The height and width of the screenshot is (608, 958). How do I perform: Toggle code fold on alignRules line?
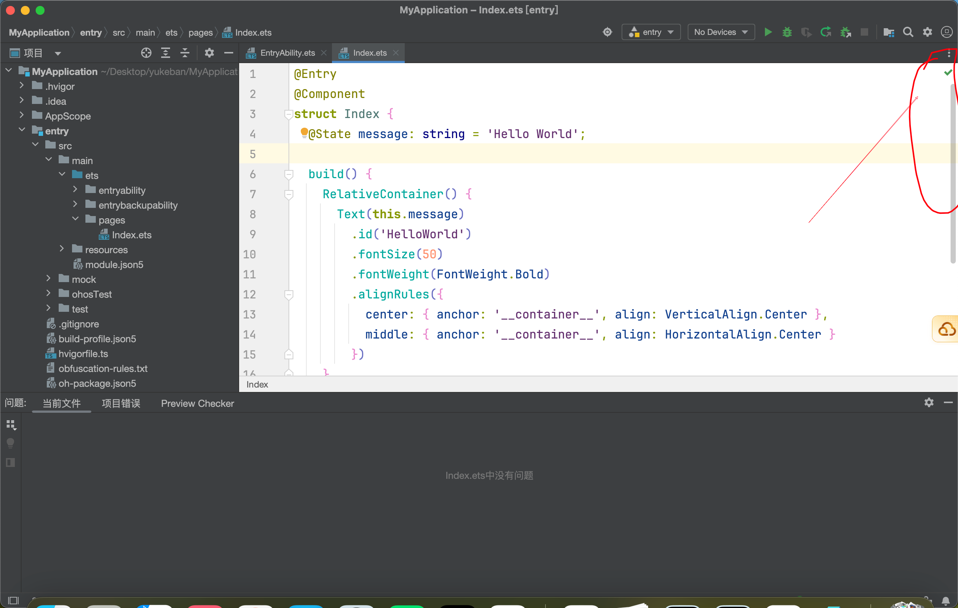289,295
